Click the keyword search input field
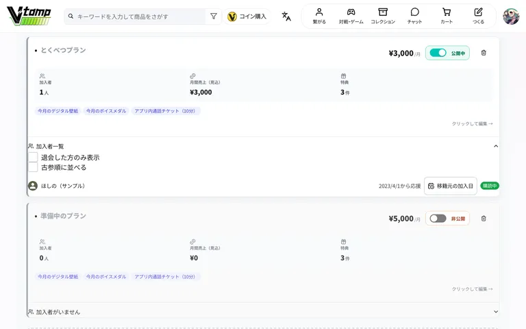The width and height of the screenshot is (526, 329). [140, 16]
